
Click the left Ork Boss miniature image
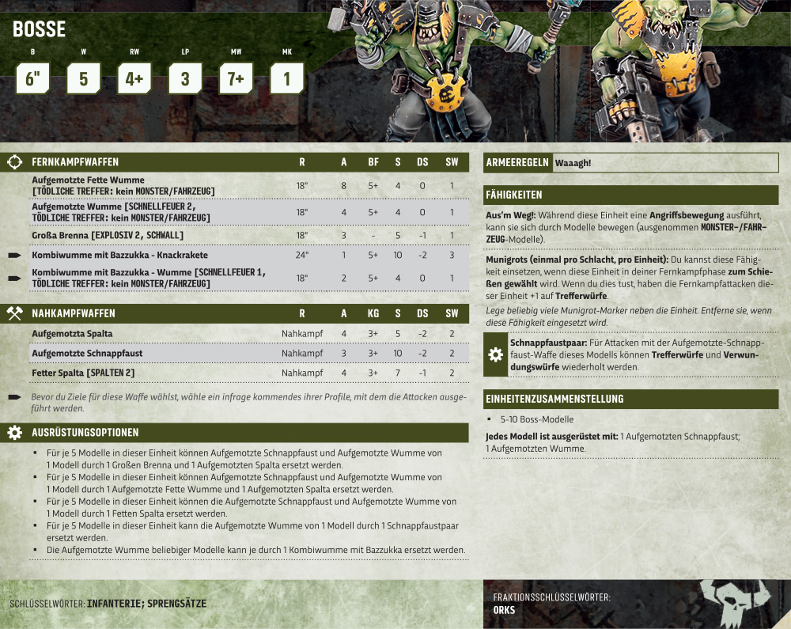point(444,70)
